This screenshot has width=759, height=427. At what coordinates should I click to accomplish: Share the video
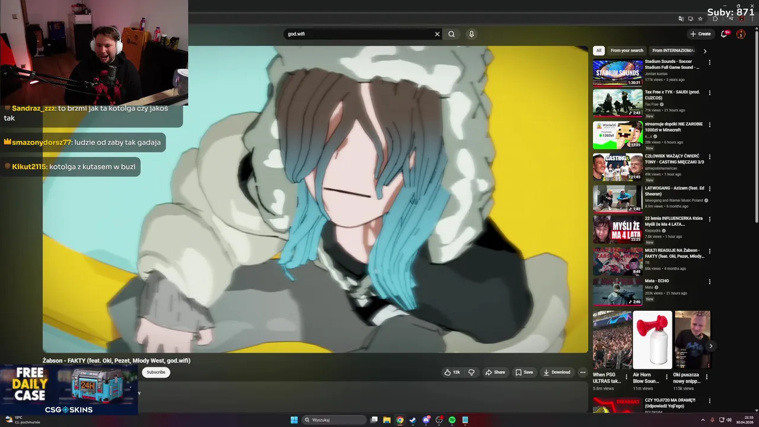(495, 372)
